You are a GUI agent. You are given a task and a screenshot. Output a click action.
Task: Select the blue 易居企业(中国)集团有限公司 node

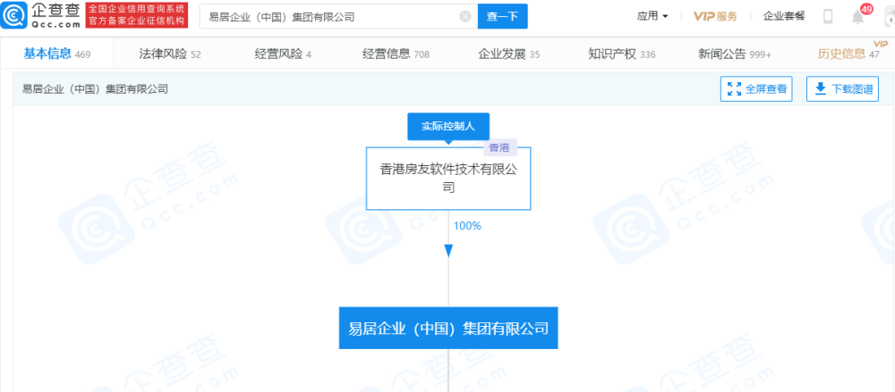tap(448, 329)
